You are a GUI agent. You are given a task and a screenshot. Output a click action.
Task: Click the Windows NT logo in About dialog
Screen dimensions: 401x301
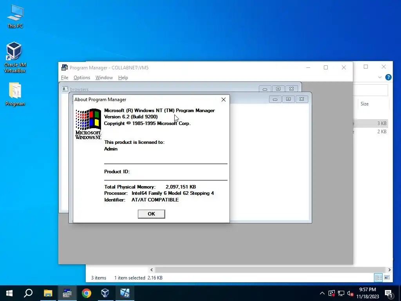coord(88,124)
